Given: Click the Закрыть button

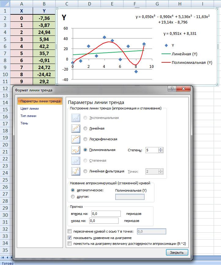Looking at the screenshot, I should (177, 252).
